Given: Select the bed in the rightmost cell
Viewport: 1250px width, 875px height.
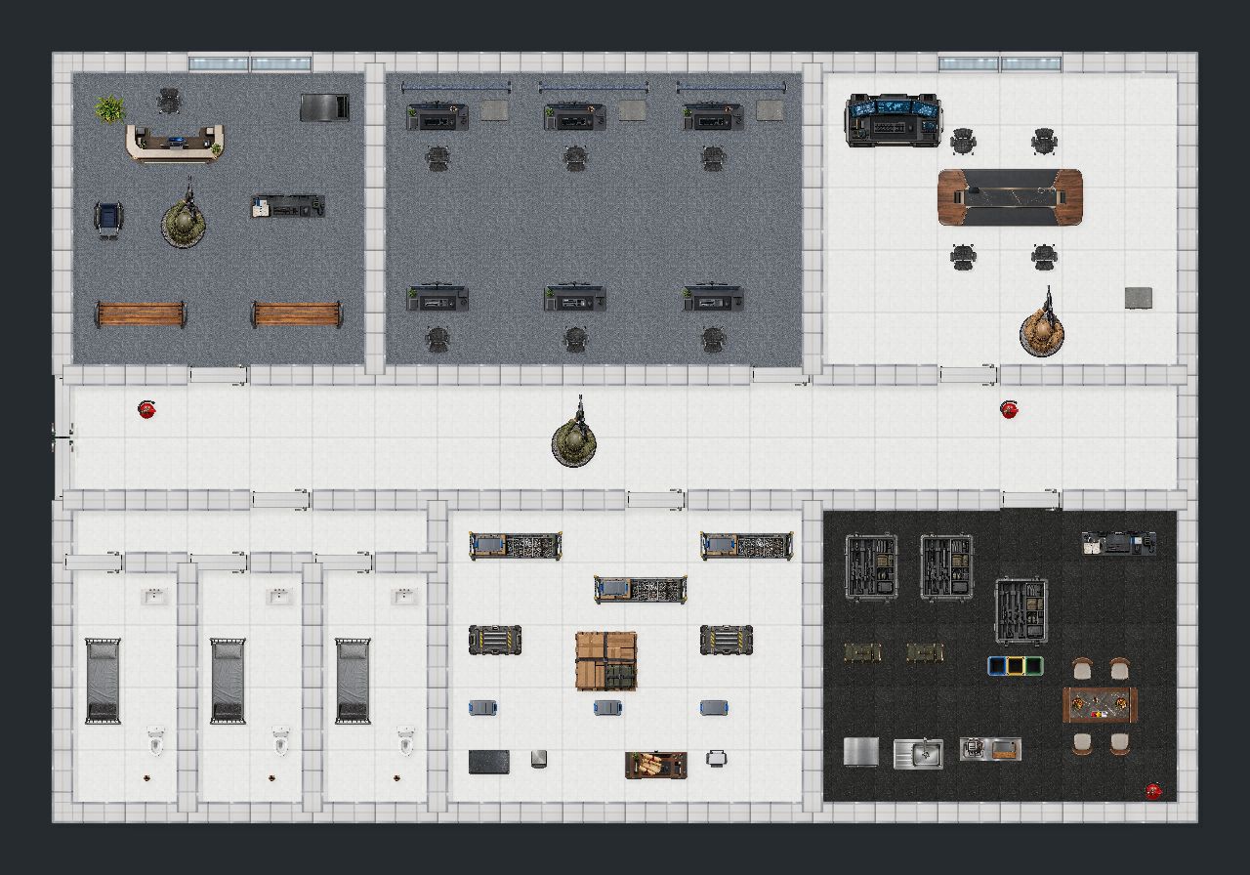Looking at the screenshot, I should point(354,681).
